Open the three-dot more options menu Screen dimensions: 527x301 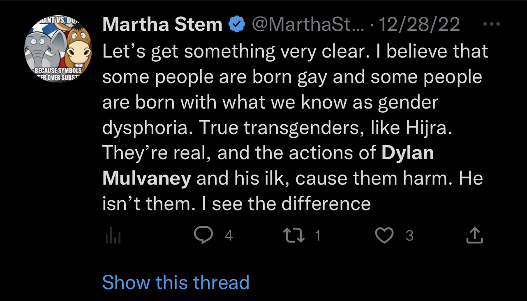pyautogui.click(x=491, y=24)
